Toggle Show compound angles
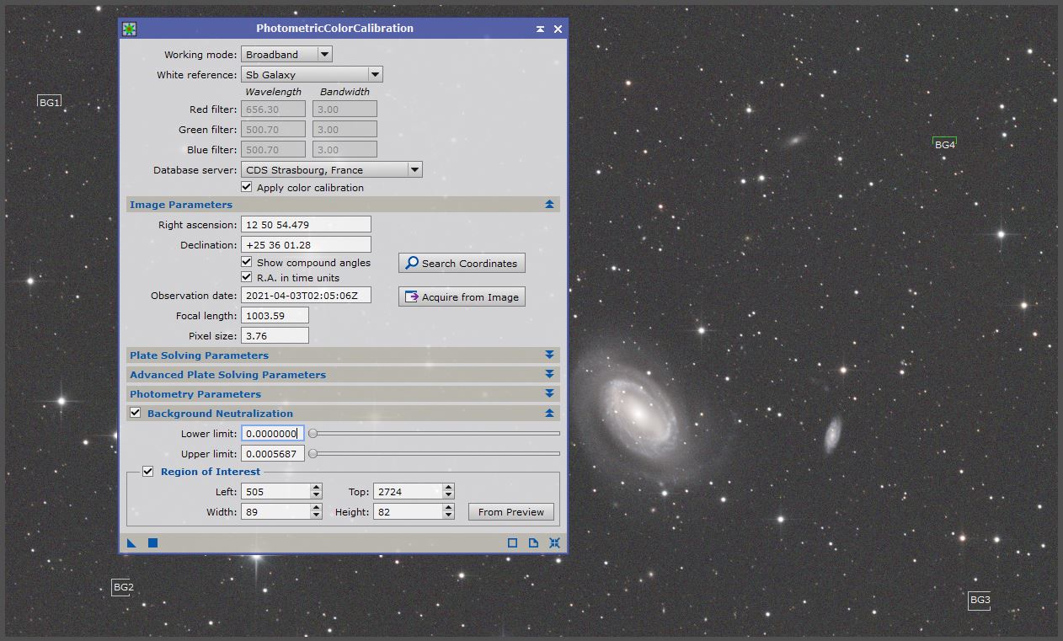The image size is (1063, 641). point(247,262)
